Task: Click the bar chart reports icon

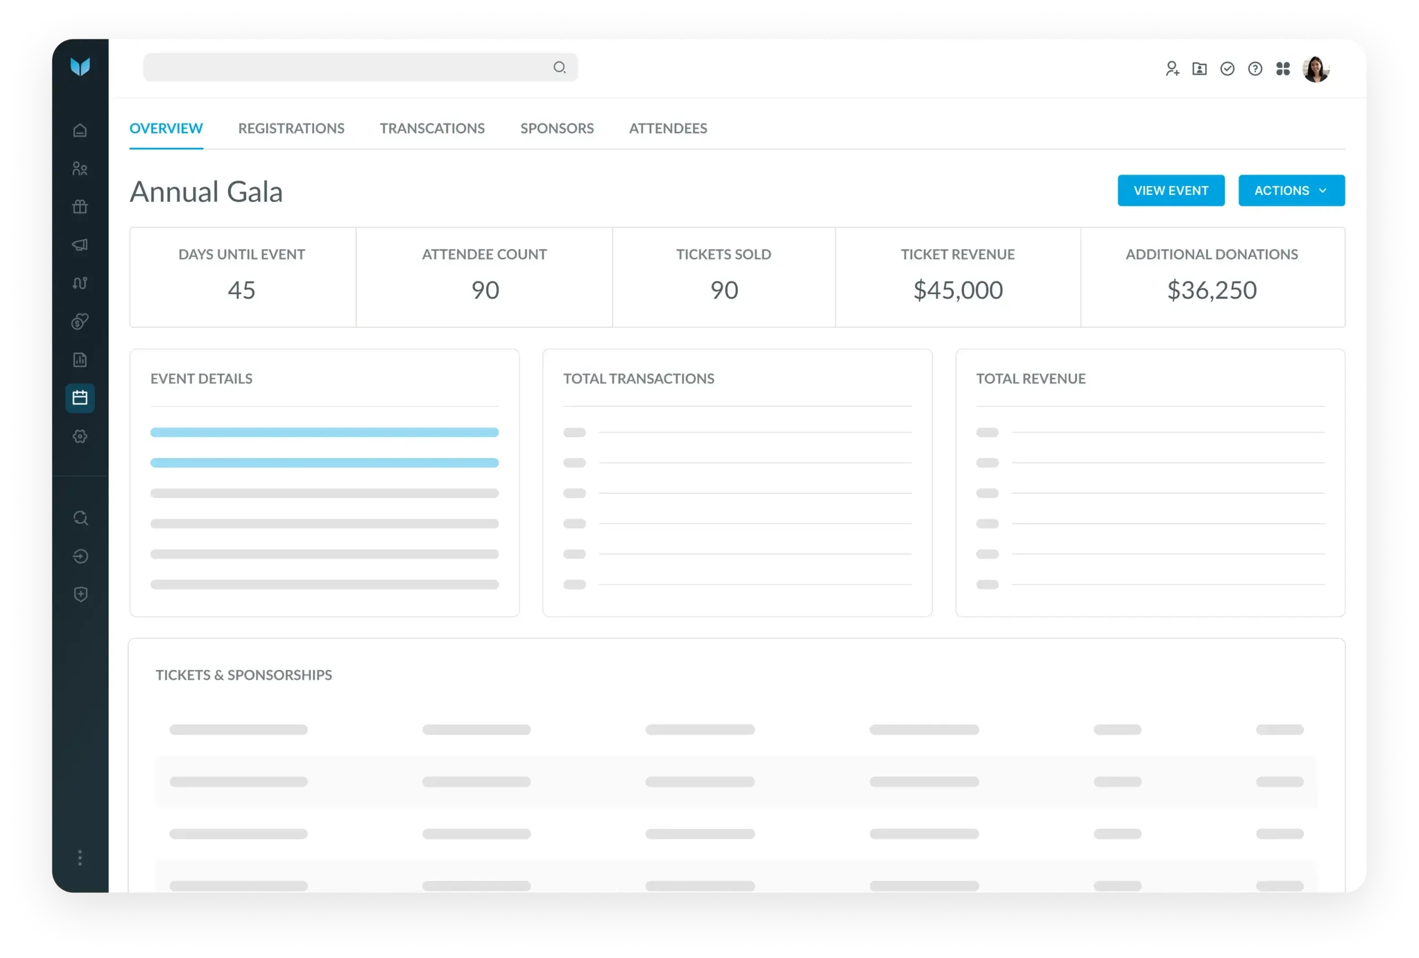Action: (80, 360)
